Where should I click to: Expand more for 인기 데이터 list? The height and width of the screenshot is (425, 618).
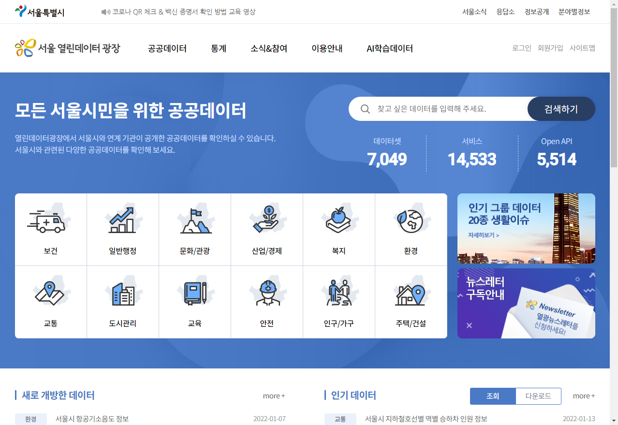(584, 396)
